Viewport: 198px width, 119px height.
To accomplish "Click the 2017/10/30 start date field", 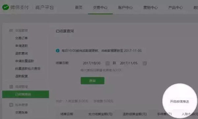I will [x=92, y=63].
